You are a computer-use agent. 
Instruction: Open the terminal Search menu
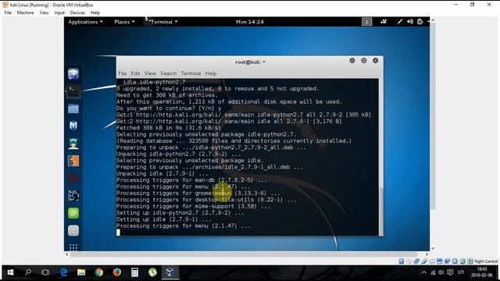click(169, 73)
